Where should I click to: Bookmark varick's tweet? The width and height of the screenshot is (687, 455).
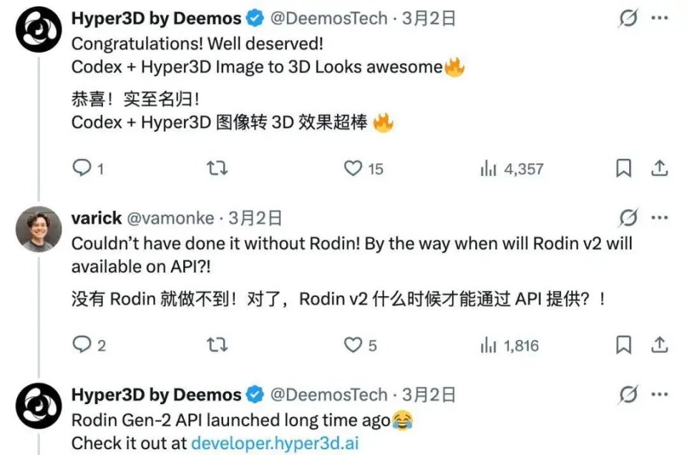[x=623, y=345]
